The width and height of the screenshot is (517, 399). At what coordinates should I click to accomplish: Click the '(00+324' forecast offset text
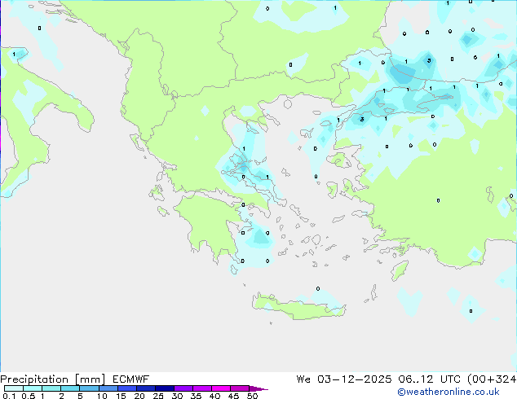click(x=492, y=379)
